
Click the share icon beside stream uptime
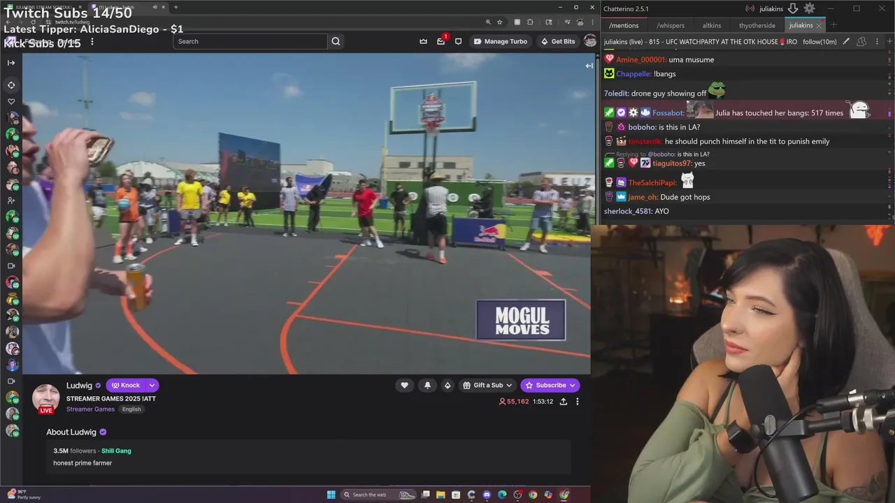[x=563, y=402]
